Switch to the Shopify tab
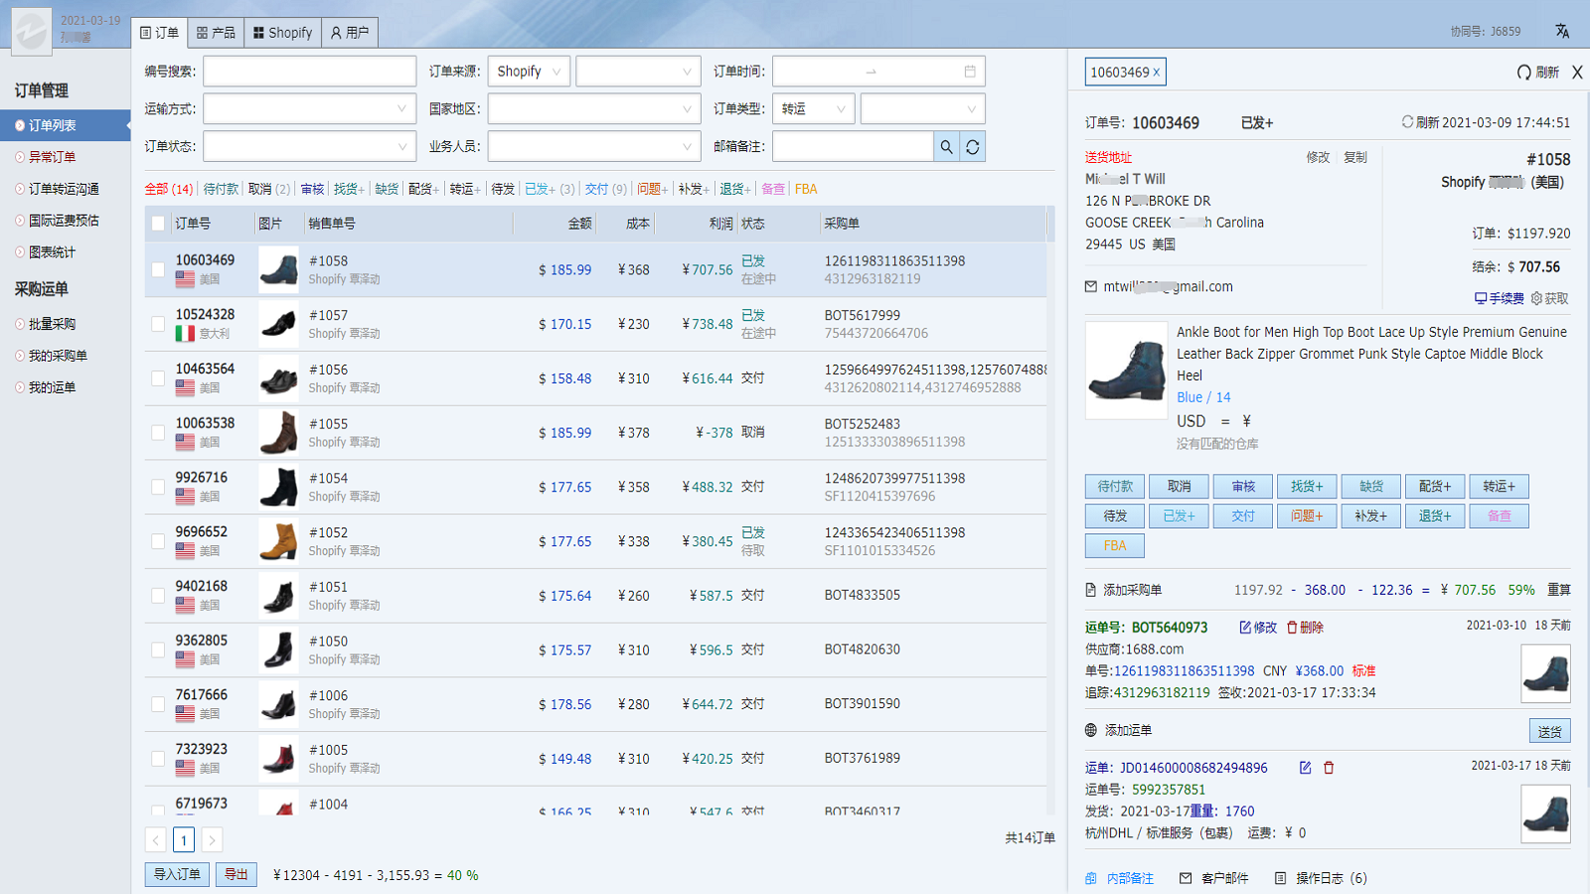 [282, 33]
